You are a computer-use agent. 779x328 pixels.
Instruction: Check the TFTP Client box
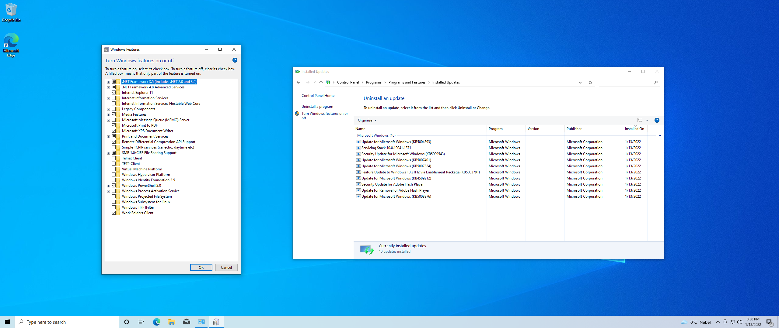click(x=114, y=164)
